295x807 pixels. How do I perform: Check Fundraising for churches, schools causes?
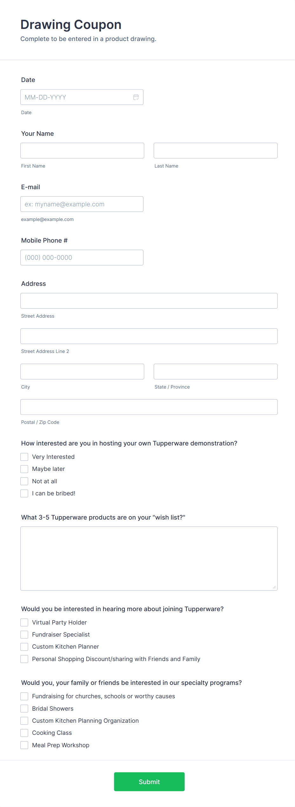tap(24, 696)
